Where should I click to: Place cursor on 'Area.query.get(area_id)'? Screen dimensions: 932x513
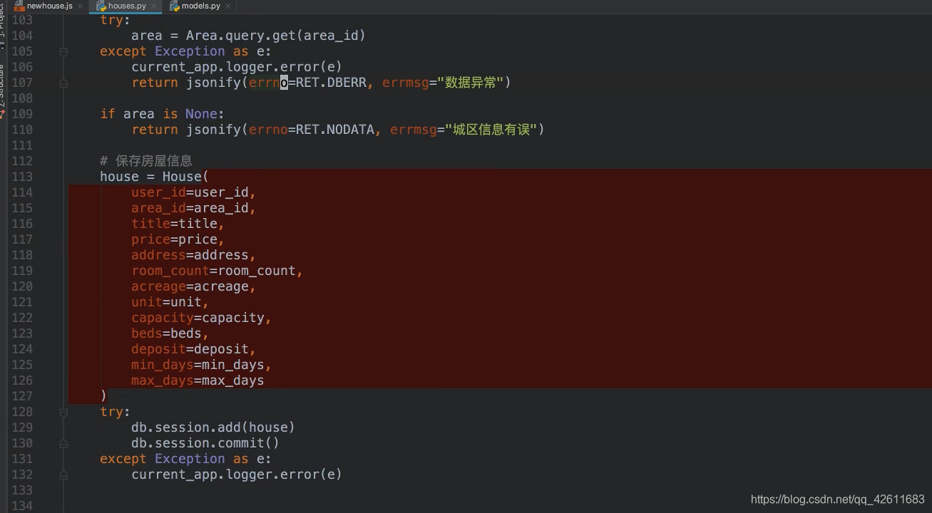point(275,36)
